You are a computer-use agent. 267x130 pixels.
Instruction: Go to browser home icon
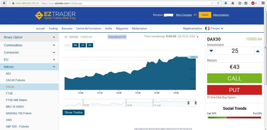pyautogui.click(x=233, y=3)
